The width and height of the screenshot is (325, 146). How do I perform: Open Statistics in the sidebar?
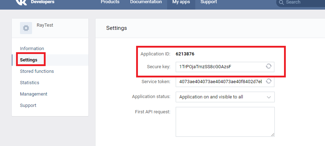click(x=30, y=83)
